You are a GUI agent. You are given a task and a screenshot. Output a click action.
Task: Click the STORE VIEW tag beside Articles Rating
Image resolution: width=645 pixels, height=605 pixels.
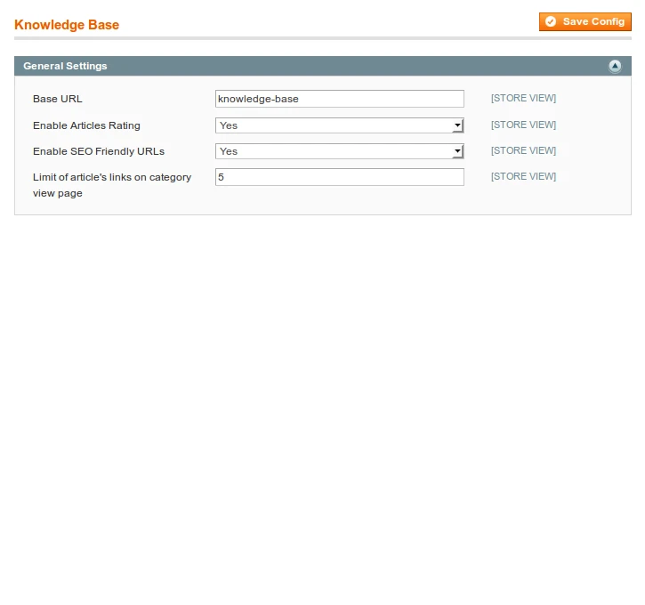[523, 125]
